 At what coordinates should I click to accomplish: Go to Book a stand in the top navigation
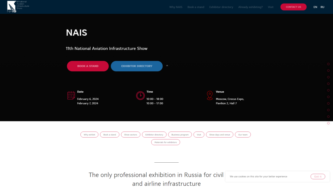(x=196, y=7)
